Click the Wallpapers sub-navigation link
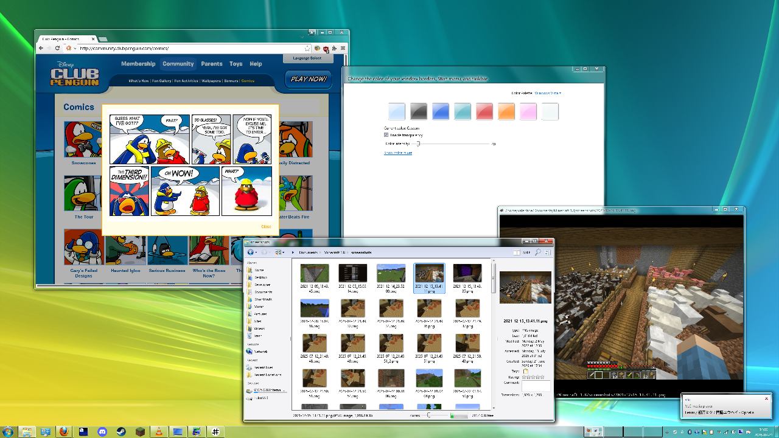Viewport: 779px width, 438px height. coord(211,81)
